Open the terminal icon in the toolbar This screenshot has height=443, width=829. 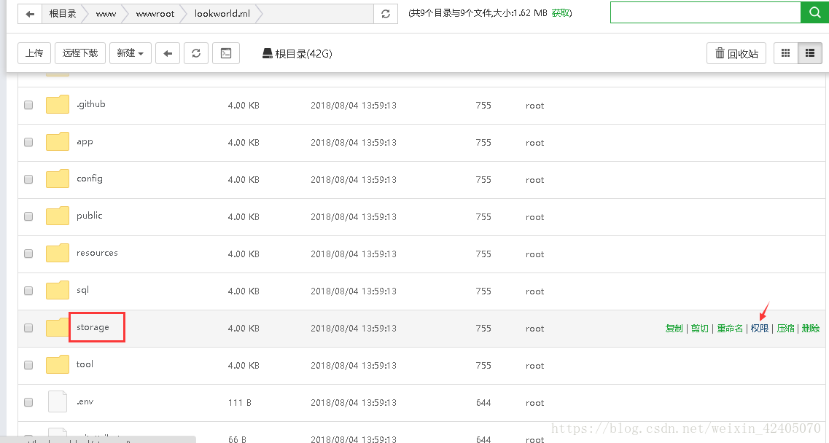pos(226,53)
